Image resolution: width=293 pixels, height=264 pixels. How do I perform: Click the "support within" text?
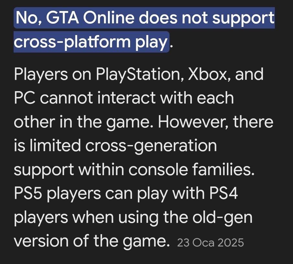tap(69, 170)
